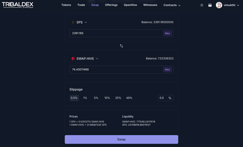Expand the SWAP.HIVE token dropdown
The height and width of the screenshot is (147, 243).
[x=97, y=59]
